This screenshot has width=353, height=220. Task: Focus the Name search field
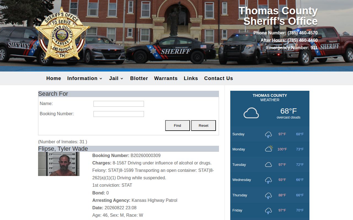click(119, 104)
